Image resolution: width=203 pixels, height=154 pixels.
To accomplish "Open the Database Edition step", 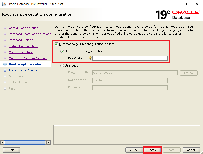I will (21, 40).
